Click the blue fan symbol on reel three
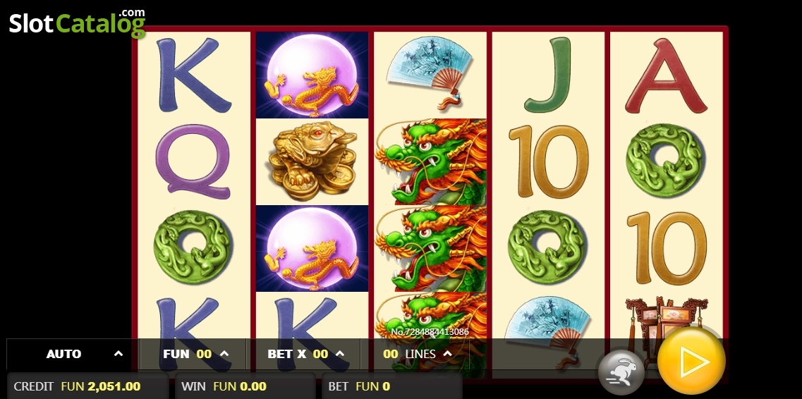802x399 pixels. pos(430,73)
